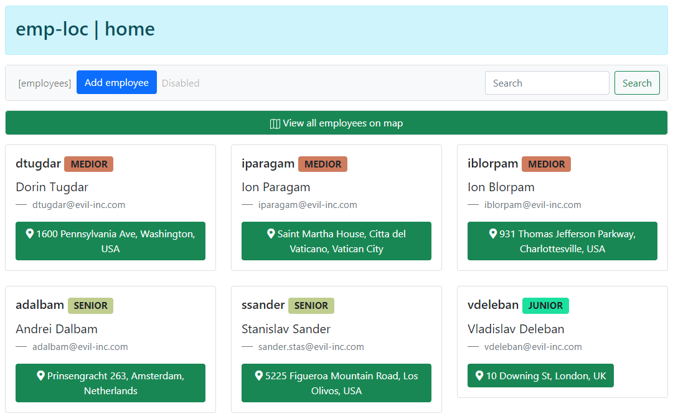Viewport: 673px width, 416px height.
Task: Click the Disabled nav link
Action: tap(181, 83)
